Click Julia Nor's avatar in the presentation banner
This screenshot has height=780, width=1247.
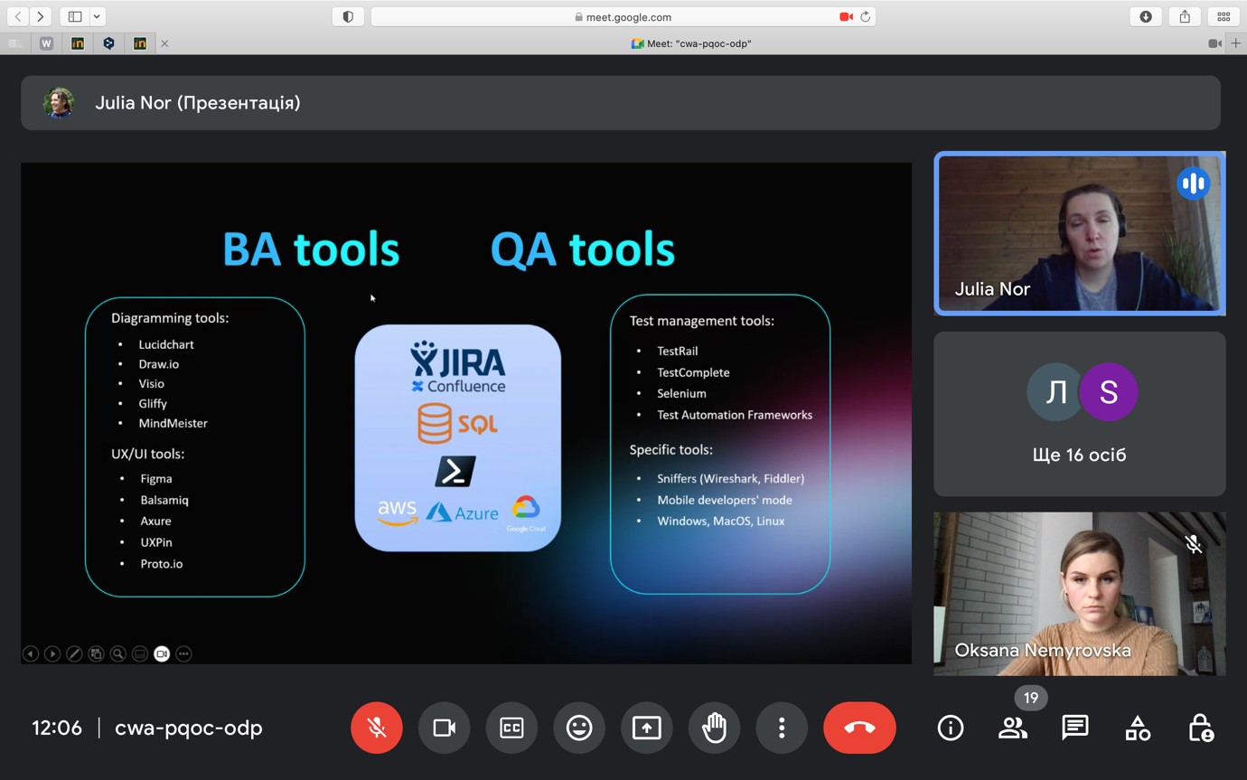59,103
